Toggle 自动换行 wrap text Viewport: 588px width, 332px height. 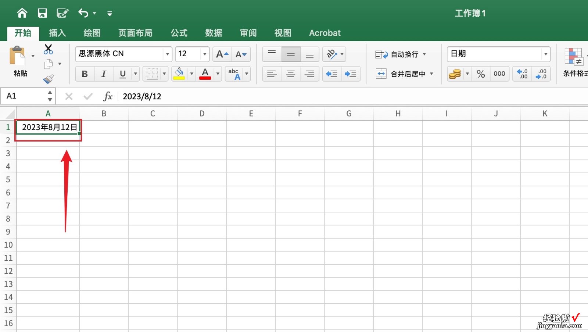pyautogui.click(x=397, y=54)
